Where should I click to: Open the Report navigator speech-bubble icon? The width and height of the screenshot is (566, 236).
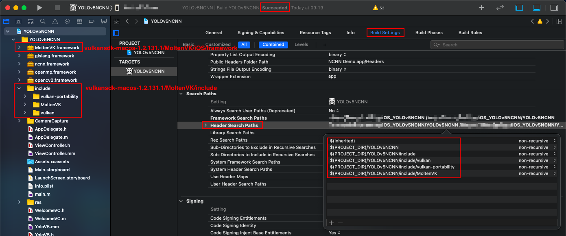tap(104, 21)
